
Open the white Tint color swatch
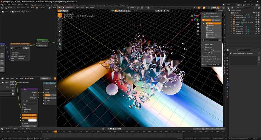[32, 120]
